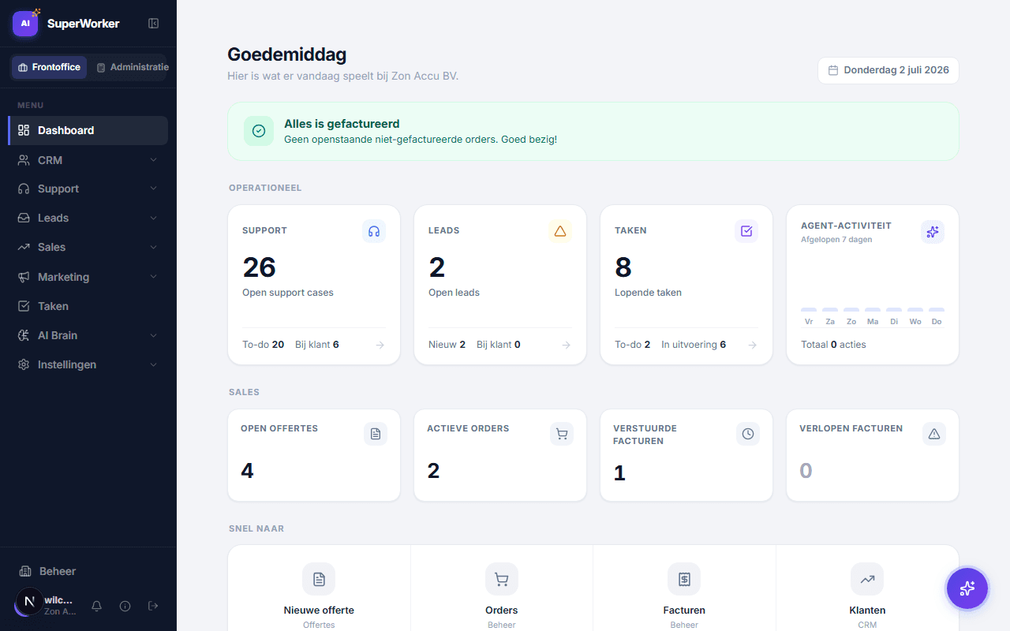Viewport: 1010px width, 631px height.
Task: Click Bij klant 6 in Support card
Action: pyautogui.click(x=317, y=345)
